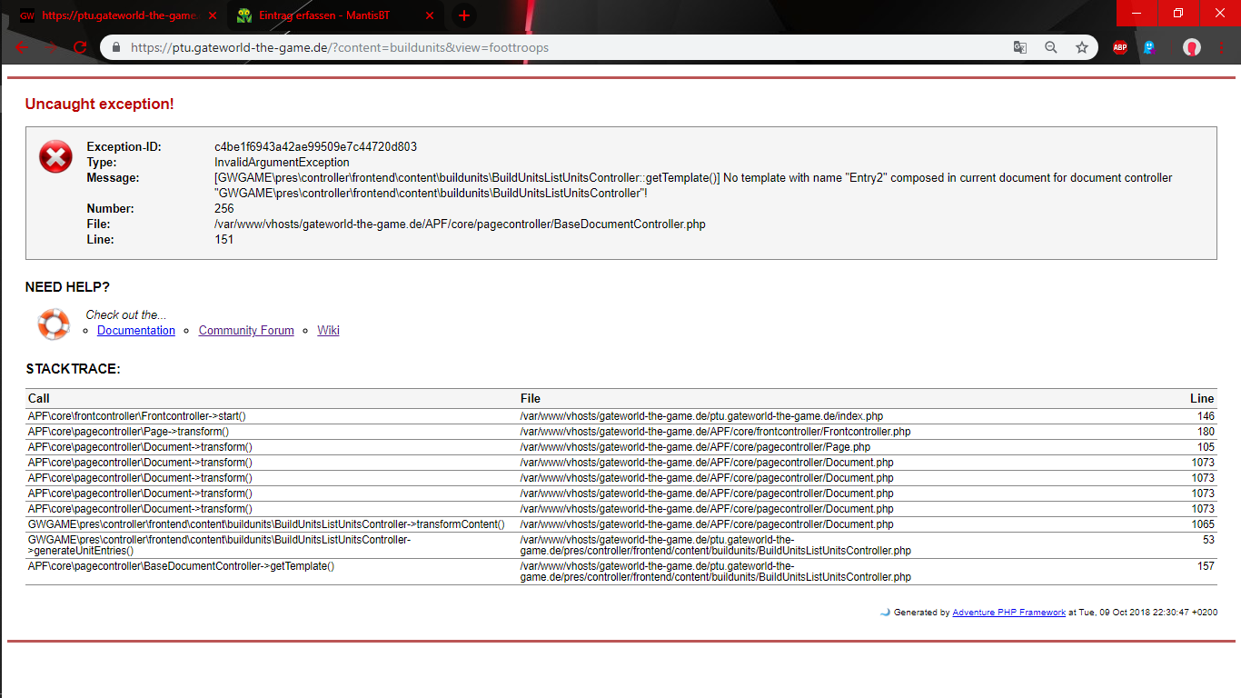Image resolution: width=1241 pixels, height=698 pixels.
Task: Open the Documentation link
Action: [136, 331]
